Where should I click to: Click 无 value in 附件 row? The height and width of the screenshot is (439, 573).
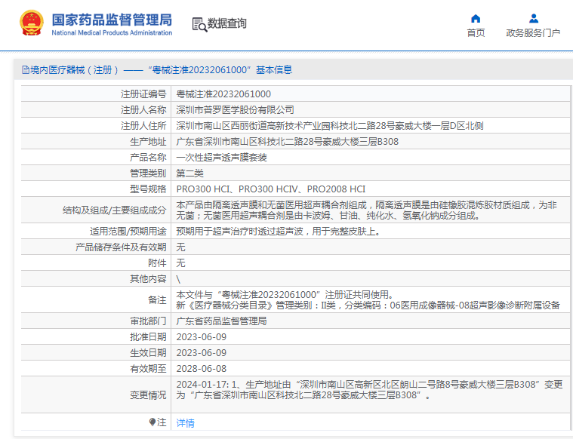click(181, 262)
